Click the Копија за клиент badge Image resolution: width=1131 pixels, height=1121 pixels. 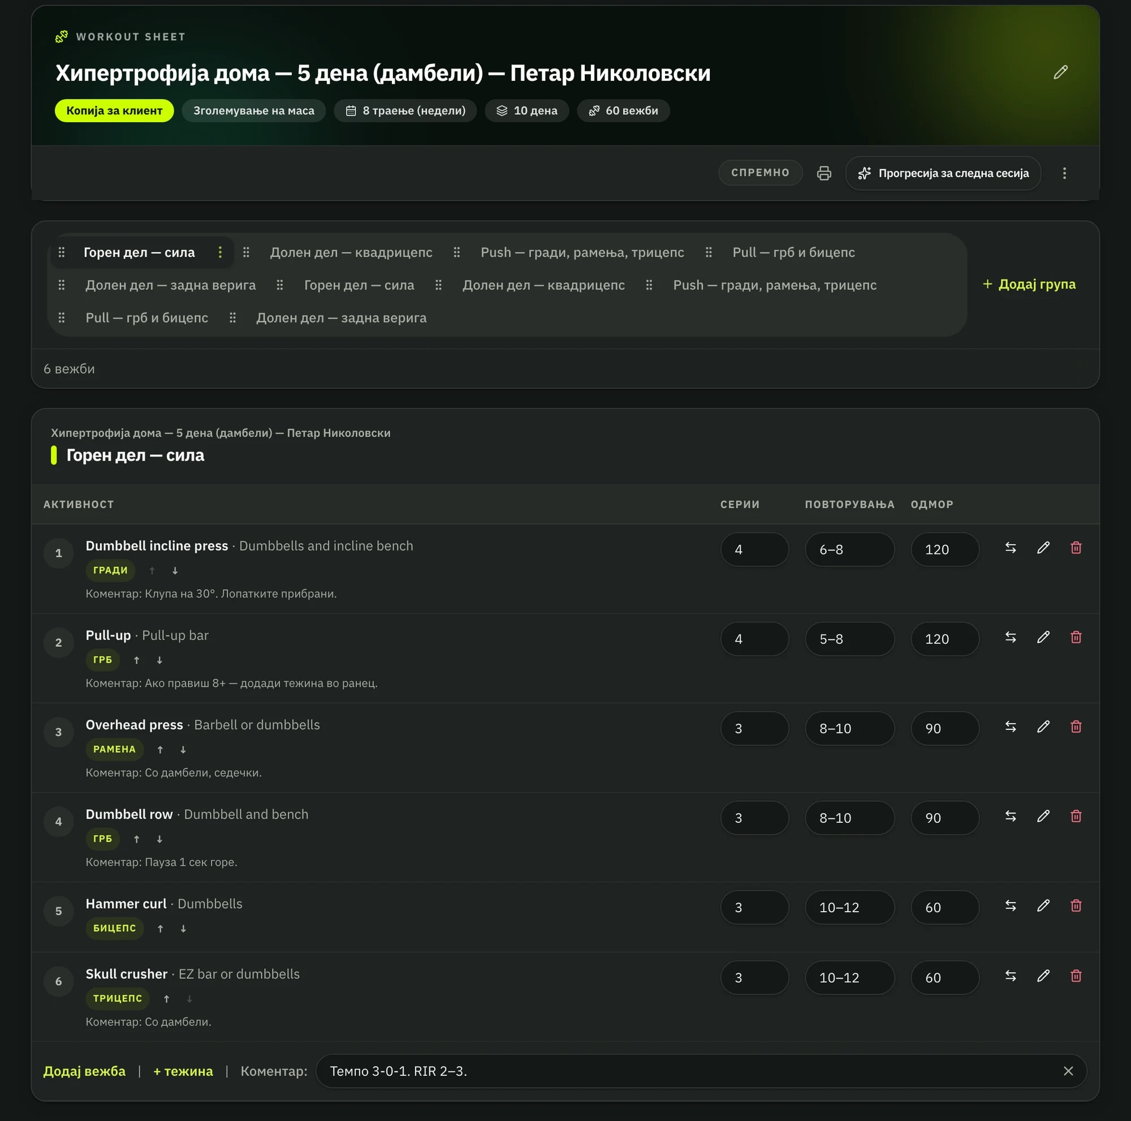(x=114, y=111)
